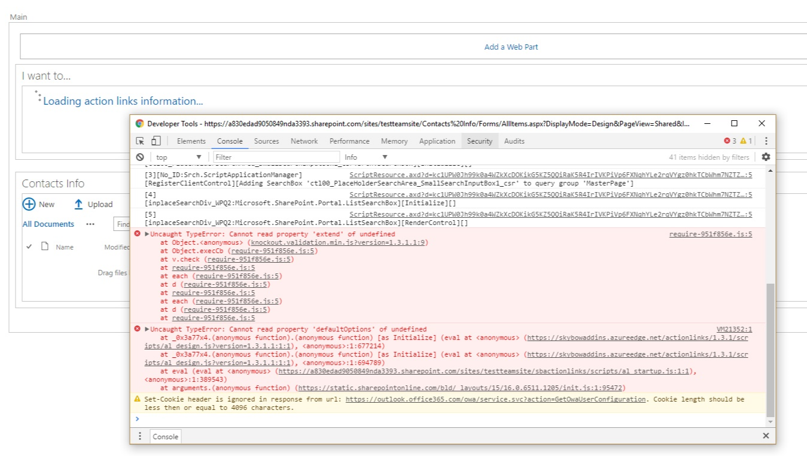Click the select-all checkmark in list header
Screen dimensions: 807x456
point(29,247)
